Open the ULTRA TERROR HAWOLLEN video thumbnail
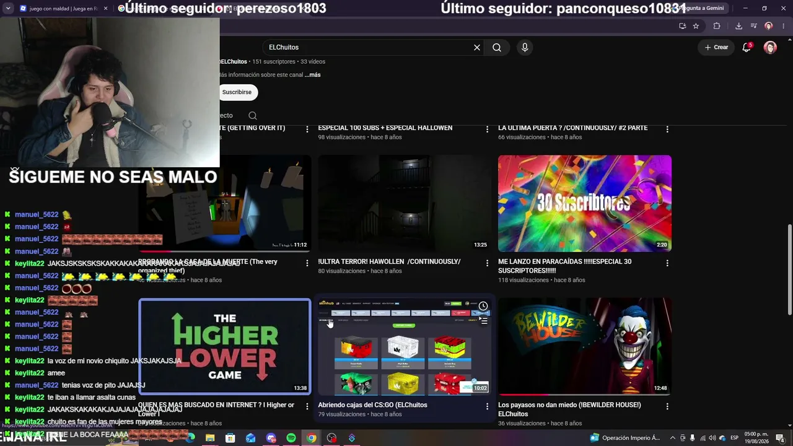793x446 pixels. pos(405,203)
